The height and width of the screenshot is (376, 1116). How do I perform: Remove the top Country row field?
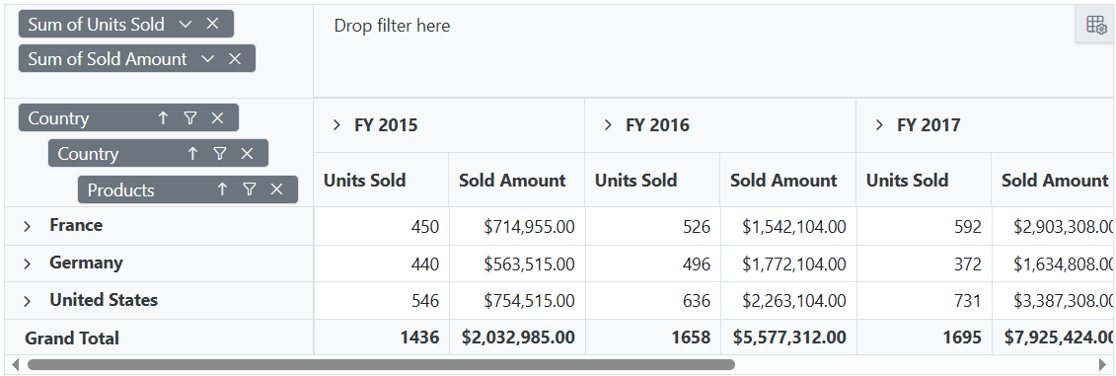point(218,118)
